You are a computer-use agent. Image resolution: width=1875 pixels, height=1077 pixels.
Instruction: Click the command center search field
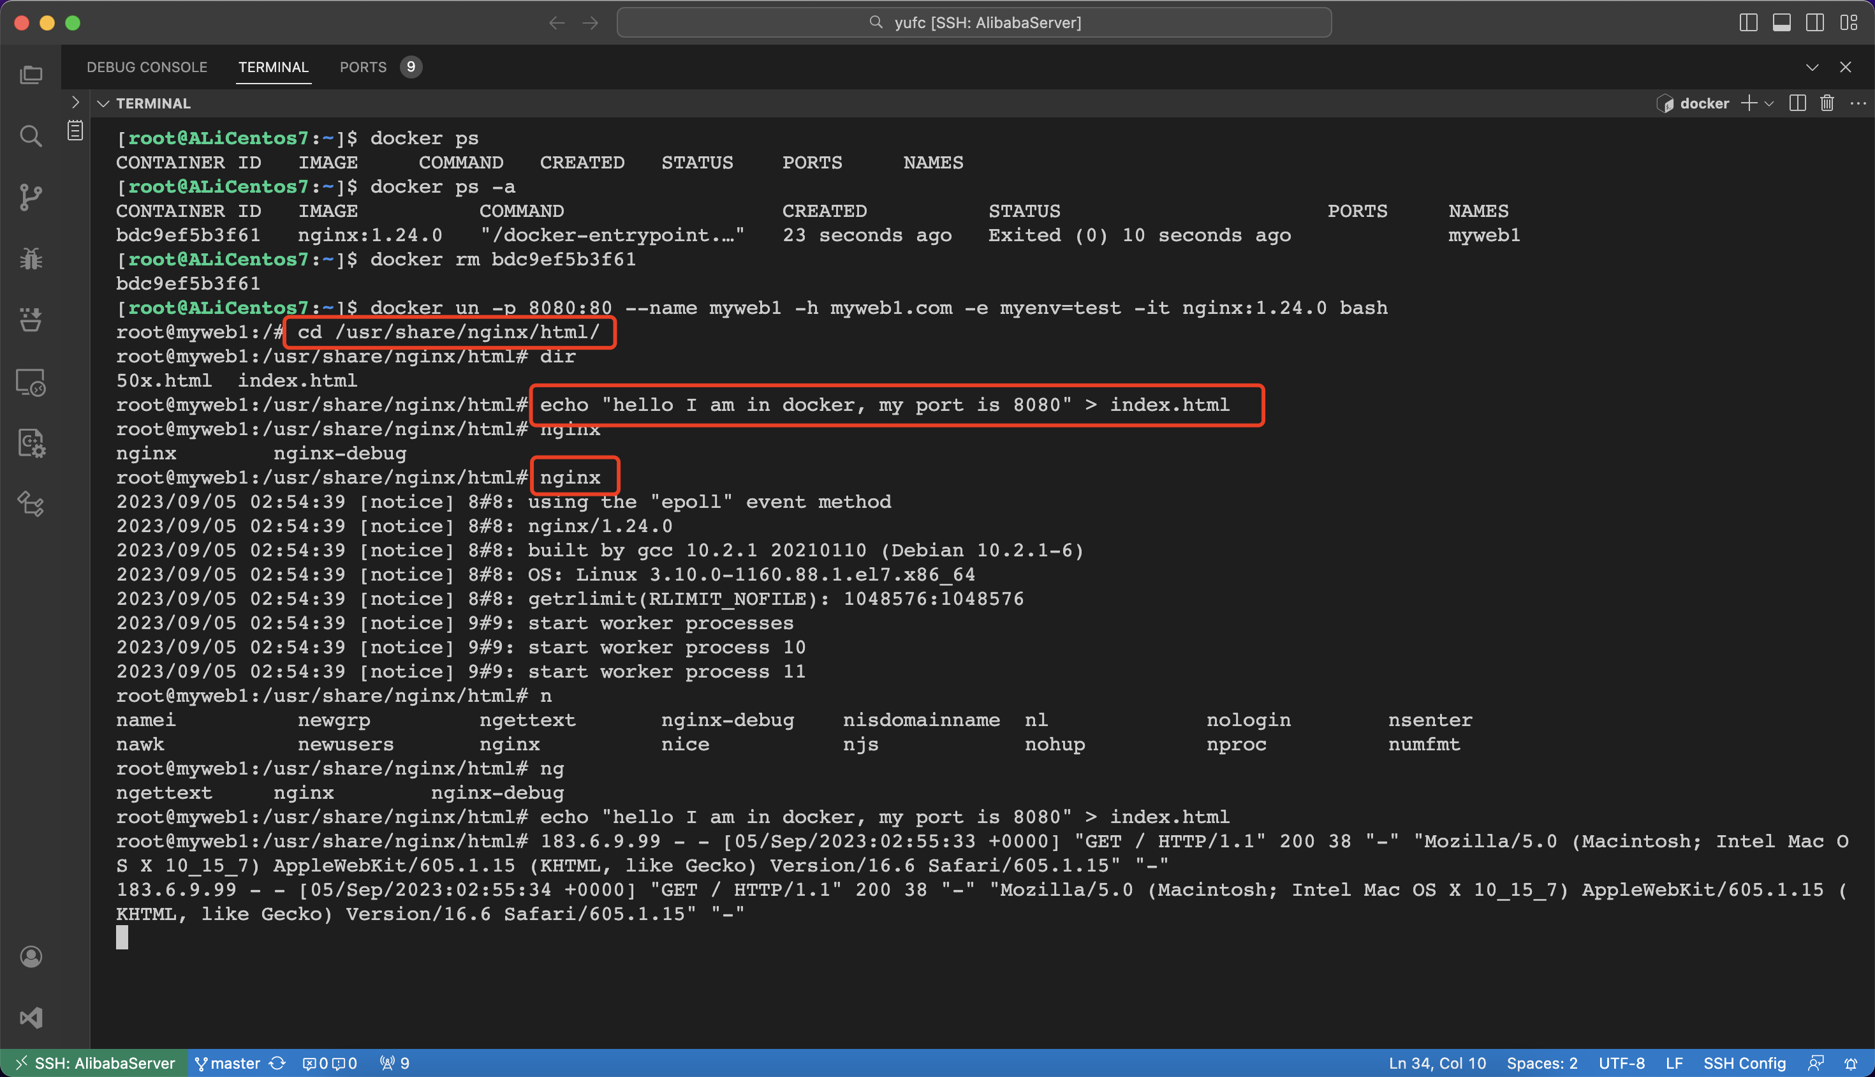click(x=974, y=22)
